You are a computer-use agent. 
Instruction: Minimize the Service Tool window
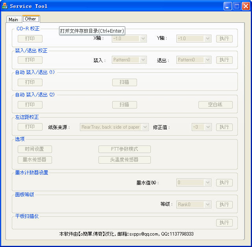[x=228, y=6]
